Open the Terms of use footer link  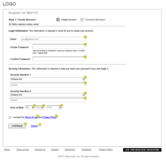tap(23, 149)
